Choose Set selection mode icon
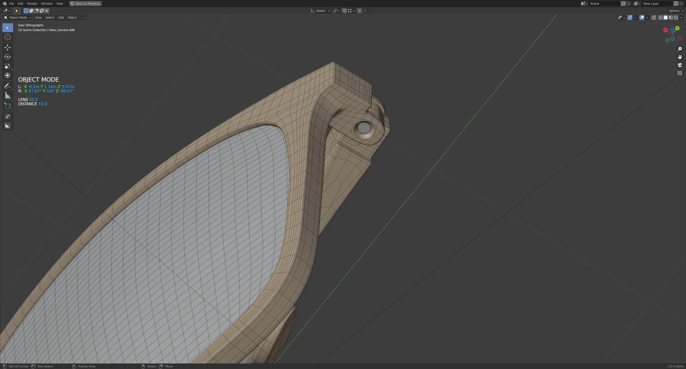Image resolution: width=686 pixels, height=369 pixels. pos(26,11)
